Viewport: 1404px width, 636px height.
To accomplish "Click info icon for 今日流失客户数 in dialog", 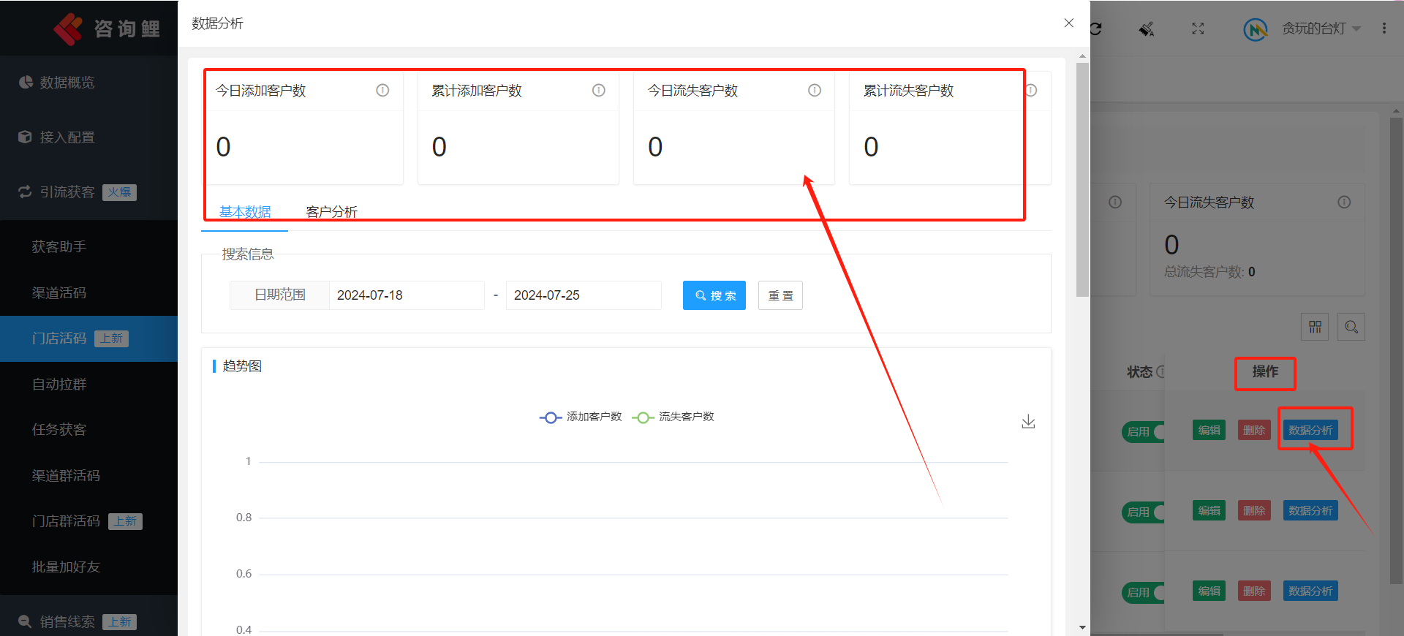I will [x=814, y=90].
